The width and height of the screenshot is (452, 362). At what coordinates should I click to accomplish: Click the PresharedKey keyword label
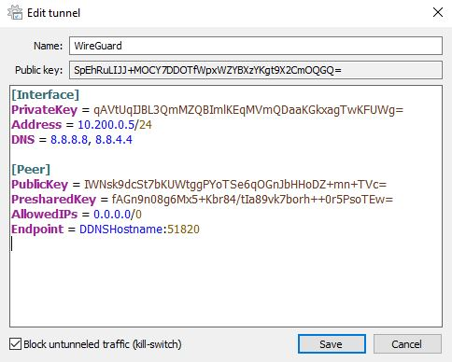tap(53, 200)
